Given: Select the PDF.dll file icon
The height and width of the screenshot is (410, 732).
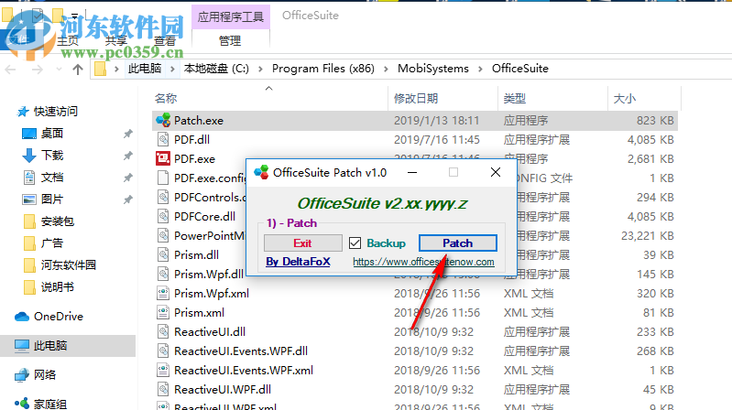Looking at the screenshot, I should click(163, 139).
